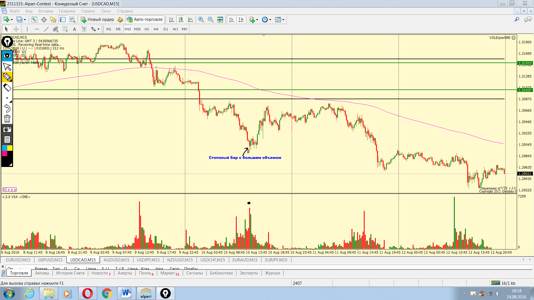Open the chart templates dropdown arrow
Viewport: 534px width, 300px height.
point(283,20)
